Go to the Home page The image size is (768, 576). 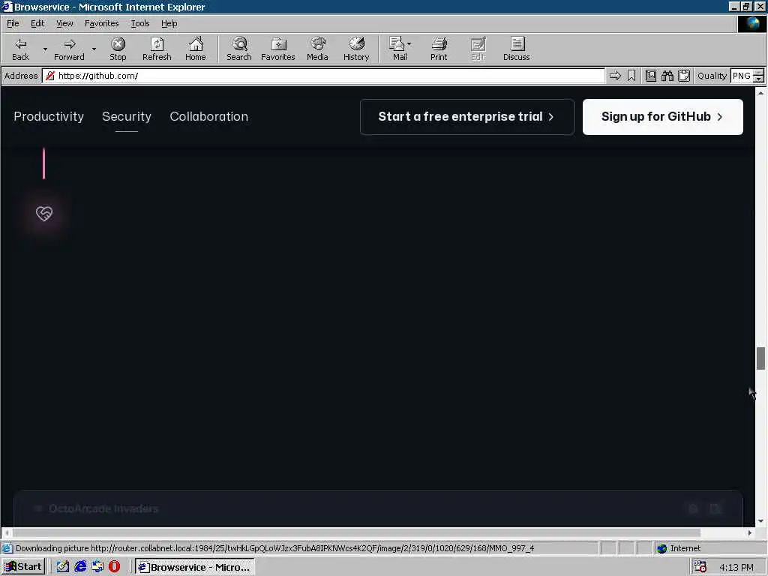[196, 49]
